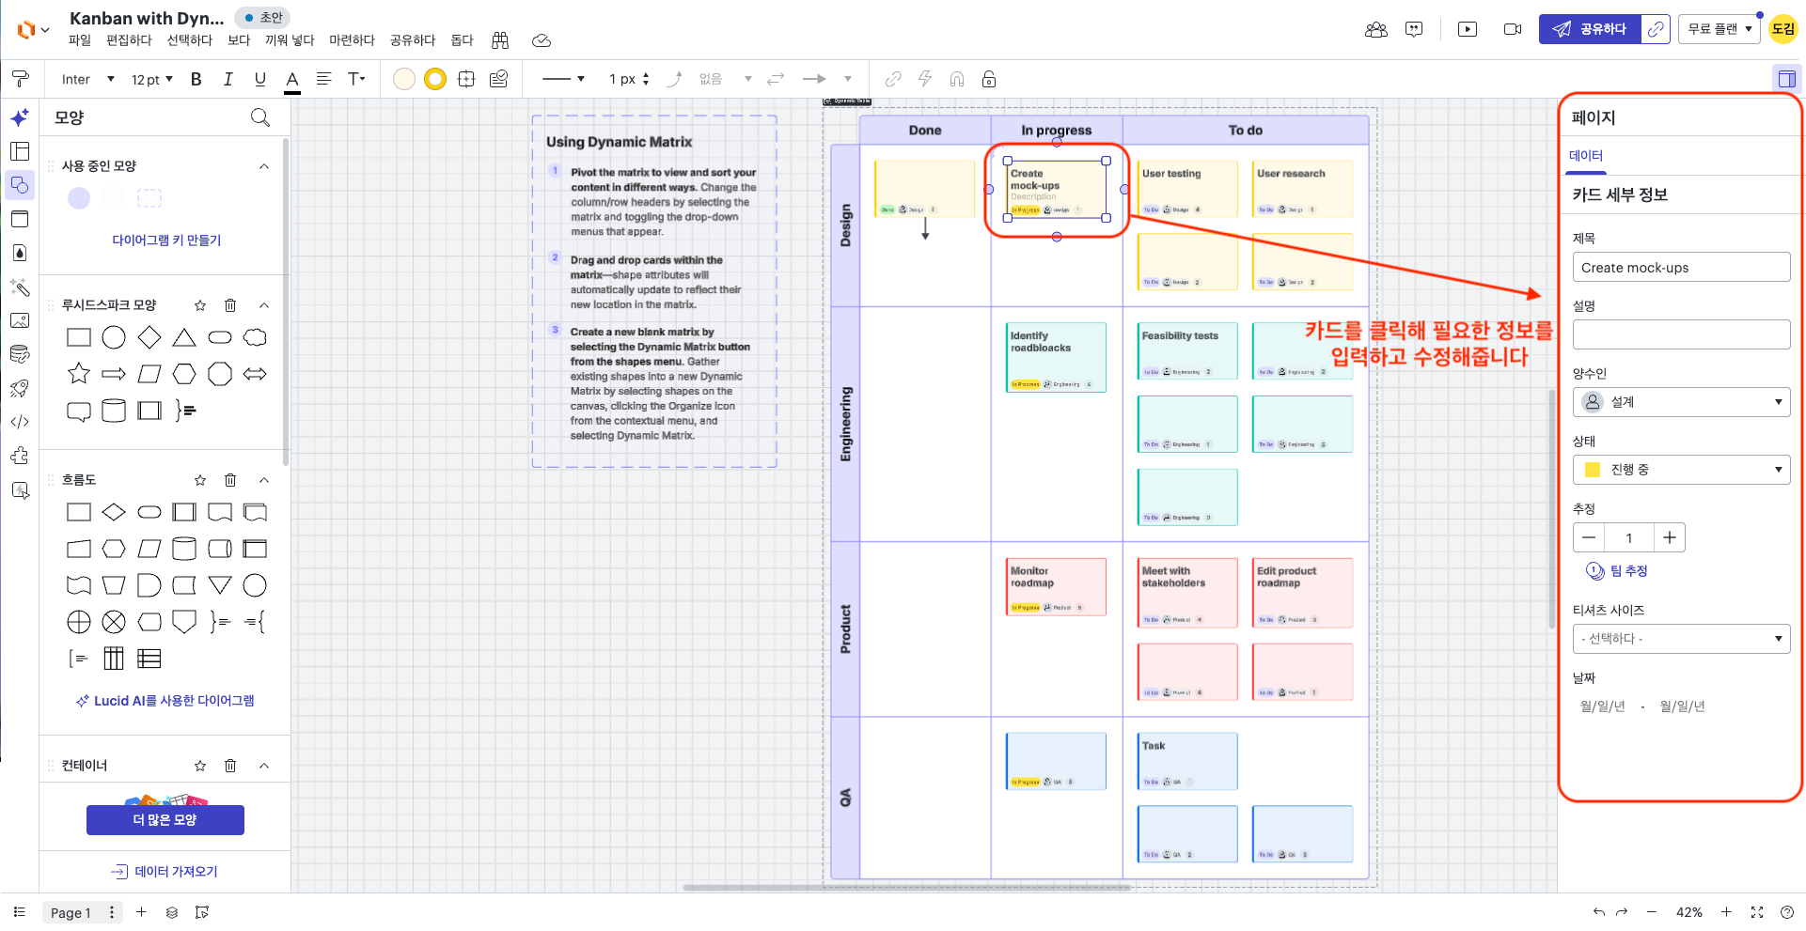
Task: Toggle bold formatting
Action: click(196, 79)
